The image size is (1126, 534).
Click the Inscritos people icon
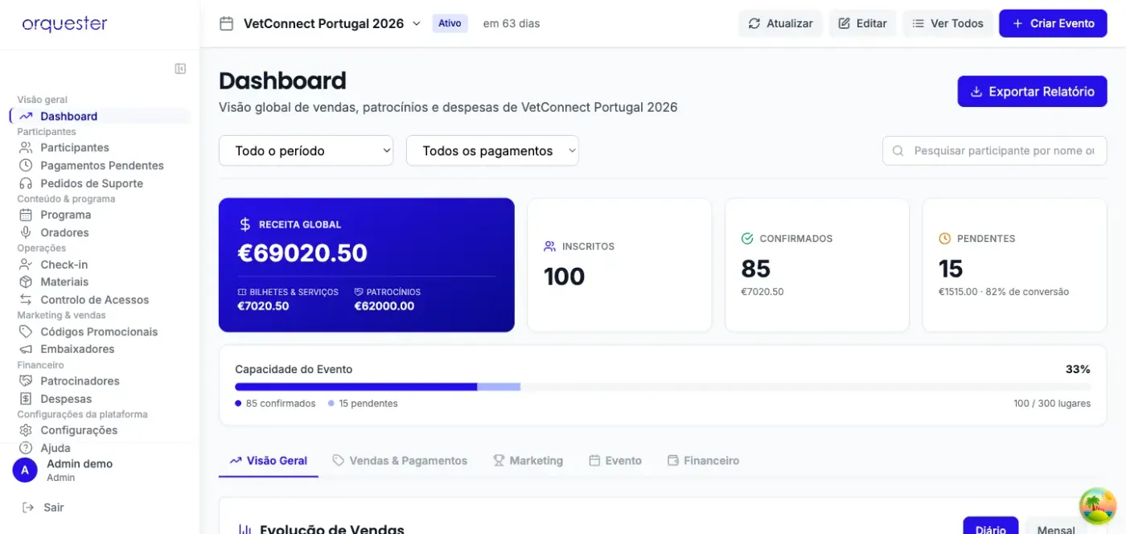pyautogui.click(x=550, y=246)
